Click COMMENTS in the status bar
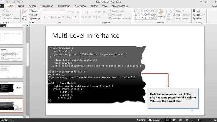 pos(155,120)
